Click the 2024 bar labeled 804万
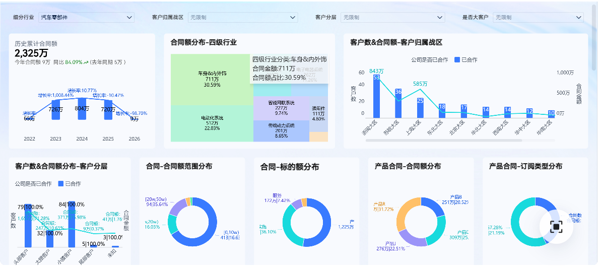This screenshot has height=271, width=599. point(82,109)
